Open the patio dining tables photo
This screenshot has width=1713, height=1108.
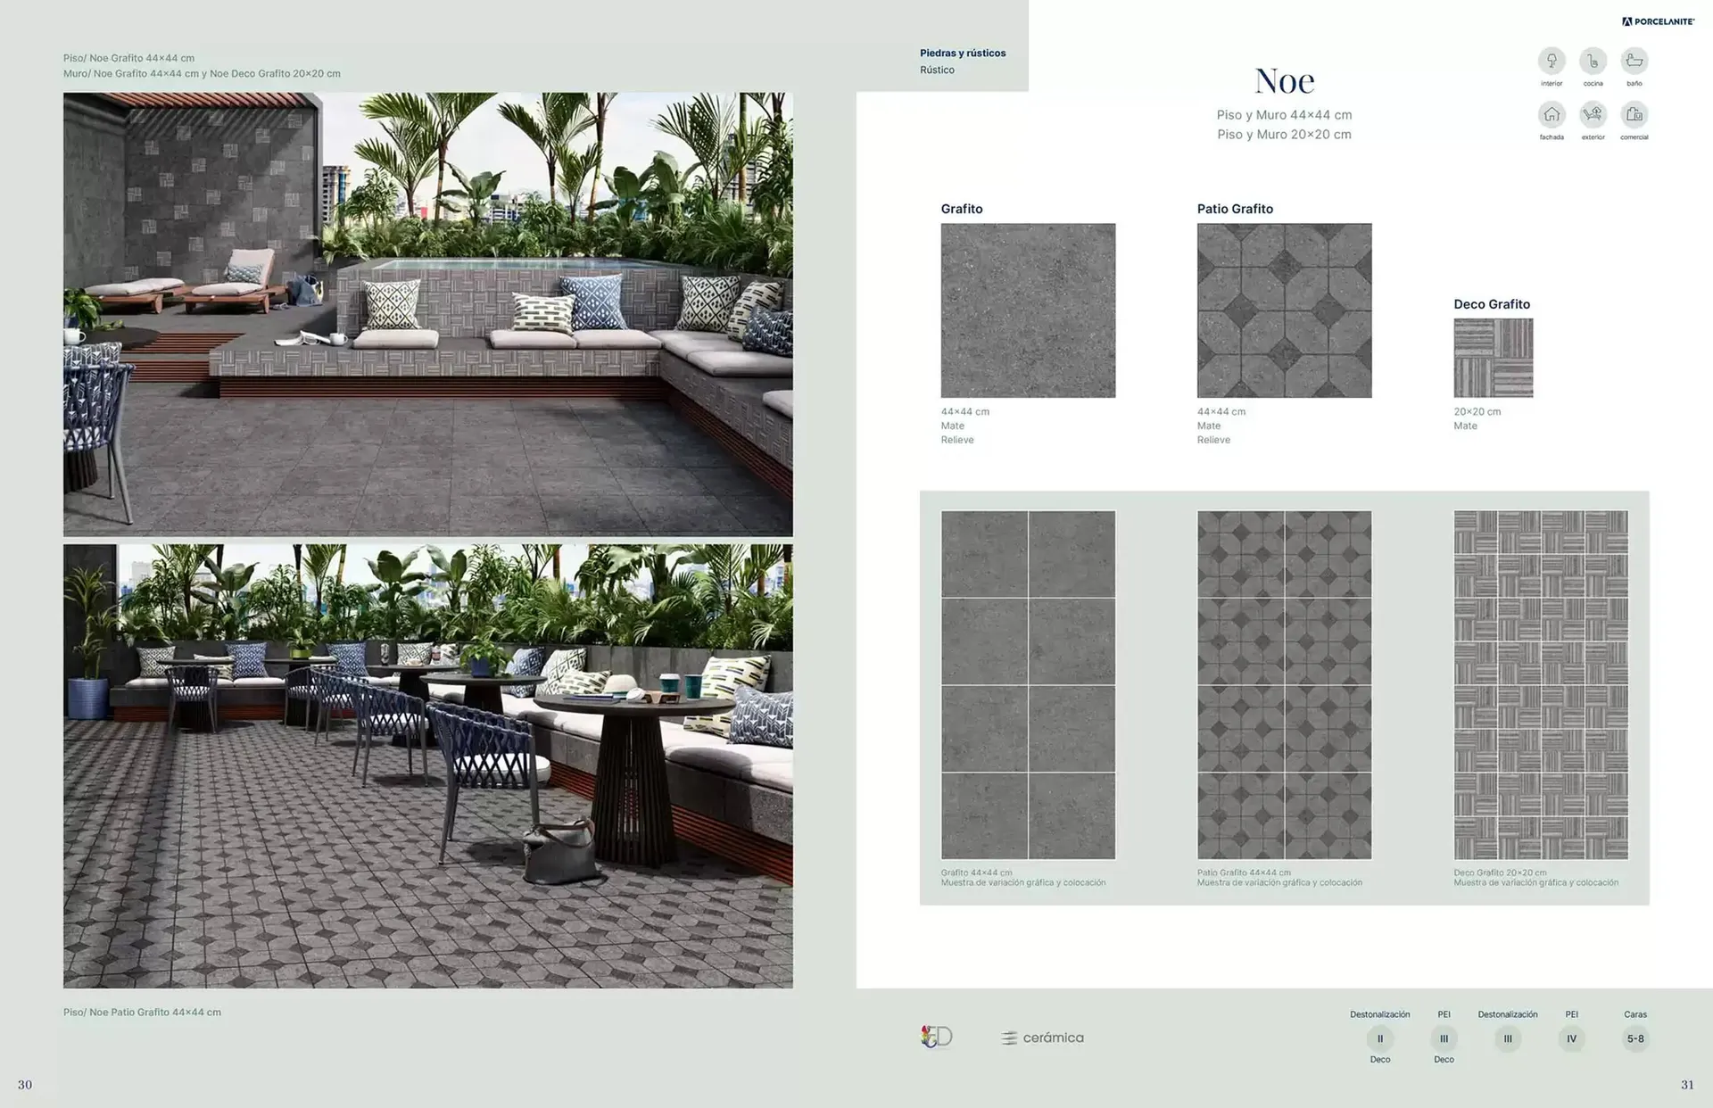(427, 765)
